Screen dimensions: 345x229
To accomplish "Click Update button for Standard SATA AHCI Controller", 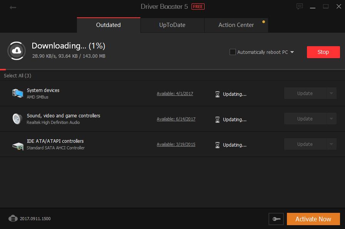I will coord(305,144).
